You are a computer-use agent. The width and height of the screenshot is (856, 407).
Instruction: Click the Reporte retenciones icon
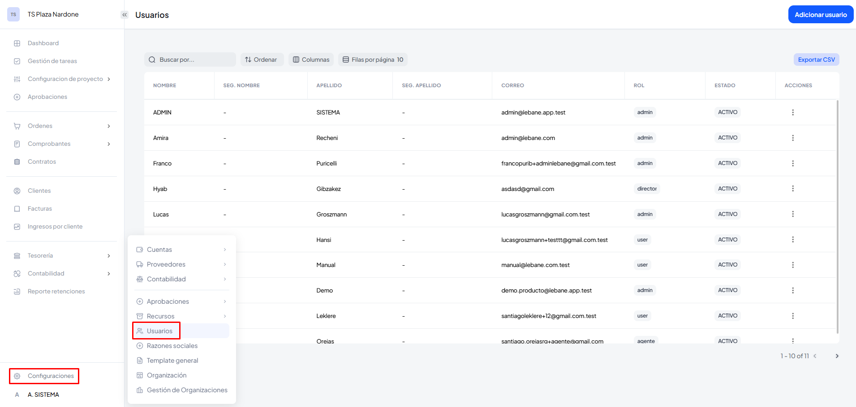click(17, 292)
